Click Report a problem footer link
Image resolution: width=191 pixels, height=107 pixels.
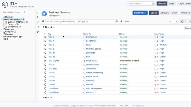[138, 106]
